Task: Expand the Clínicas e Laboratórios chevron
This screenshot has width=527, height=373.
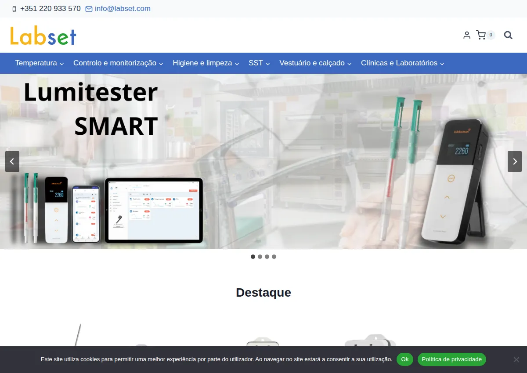Action: pos(442,64)
